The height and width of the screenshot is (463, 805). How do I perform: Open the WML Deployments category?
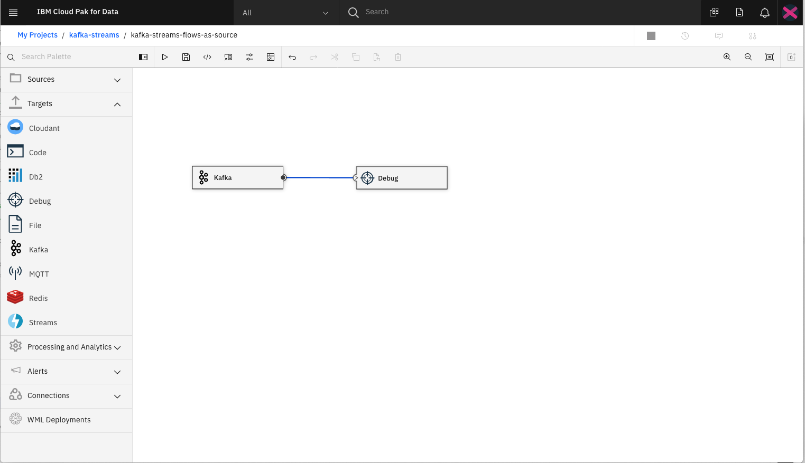(66, 420)
